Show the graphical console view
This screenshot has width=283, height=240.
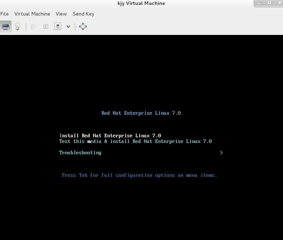6,26
